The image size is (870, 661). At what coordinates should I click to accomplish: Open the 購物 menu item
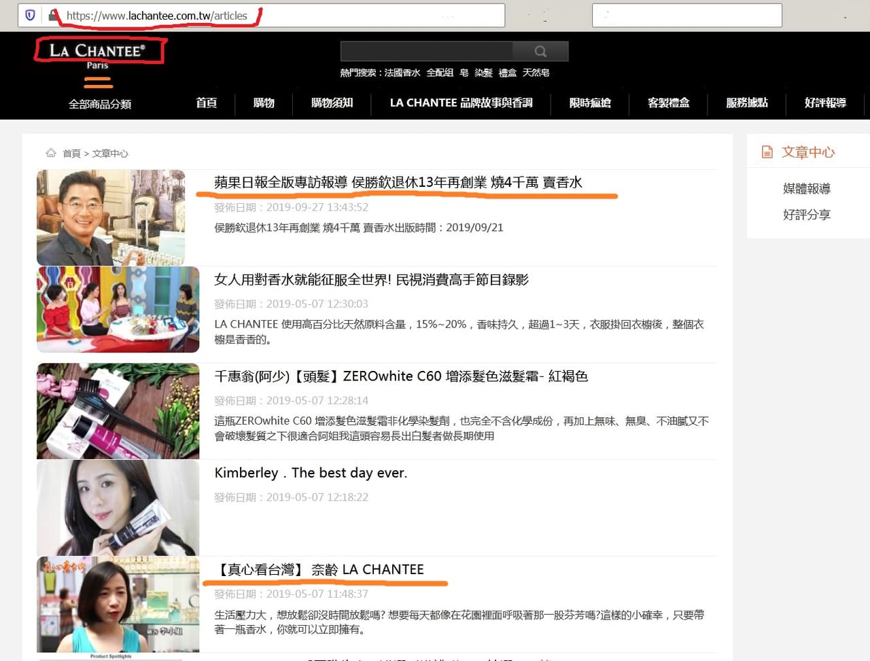pos(264,103)
